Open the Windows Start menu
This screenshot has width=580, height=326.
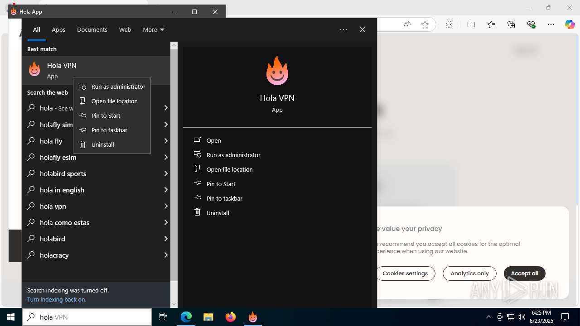(11, 317)
